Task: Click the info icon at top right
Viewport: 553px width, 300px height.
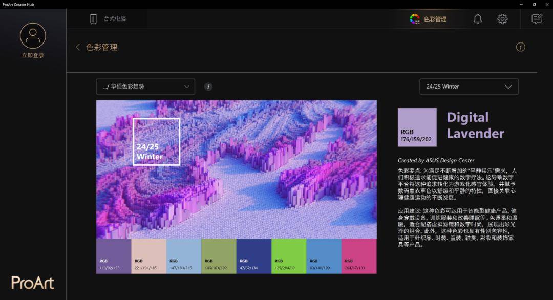Action: click(x=521, y=47)
